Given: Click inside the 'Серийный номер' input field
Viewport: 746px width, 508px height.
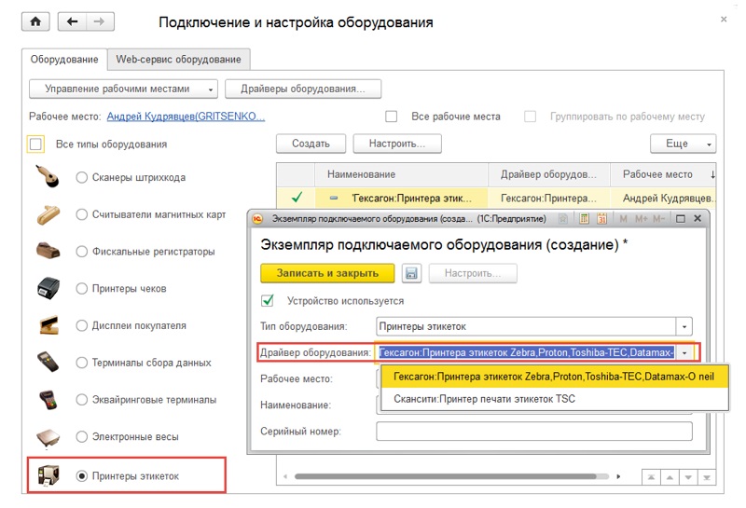Looking at the screenshot, I should [533, 432].
